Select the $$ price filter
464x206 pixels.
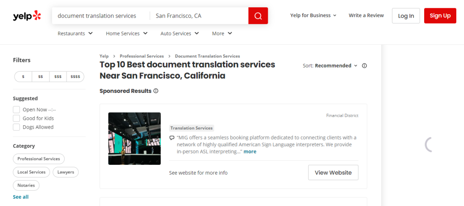pyautogui.click(x=40, y=77)
